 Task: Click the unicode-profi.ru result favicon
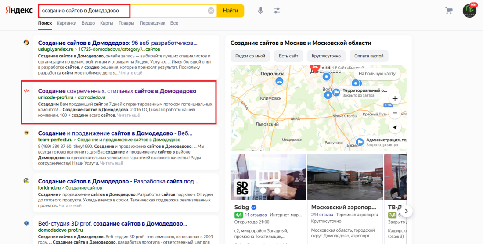pos(26,91)
